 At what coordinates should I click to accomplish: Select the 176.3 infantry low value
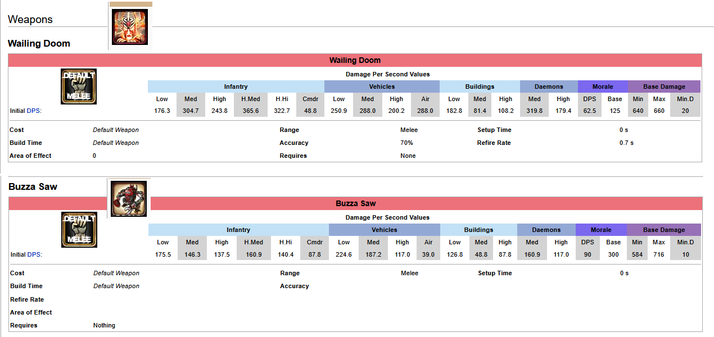point(162,111)
